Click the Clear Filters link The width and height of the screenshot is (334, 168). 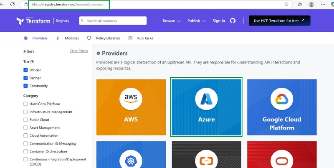(x=79, y=51)
